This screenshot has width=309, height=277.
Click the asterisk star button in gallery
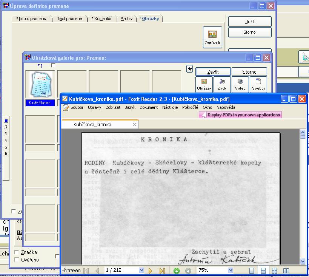coord(189,69)
